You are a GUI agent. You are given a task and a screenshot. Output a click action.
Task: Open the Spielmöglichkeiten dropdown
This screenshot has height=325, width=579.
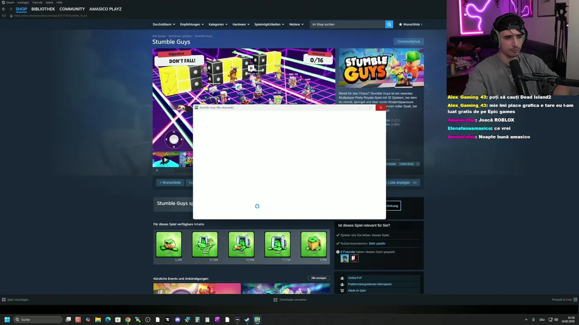tap(269, 24)
